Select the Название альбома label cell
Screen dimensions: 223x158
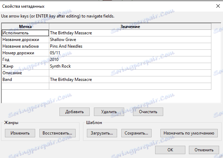[25, 46]
